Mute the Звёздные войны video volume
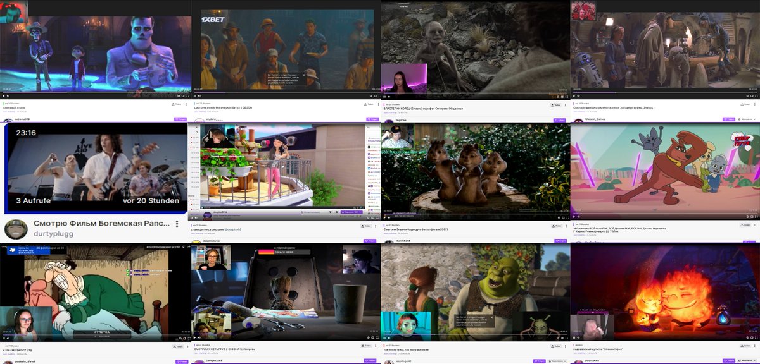Viewport: 760px width, 364px height. (579, 95)
